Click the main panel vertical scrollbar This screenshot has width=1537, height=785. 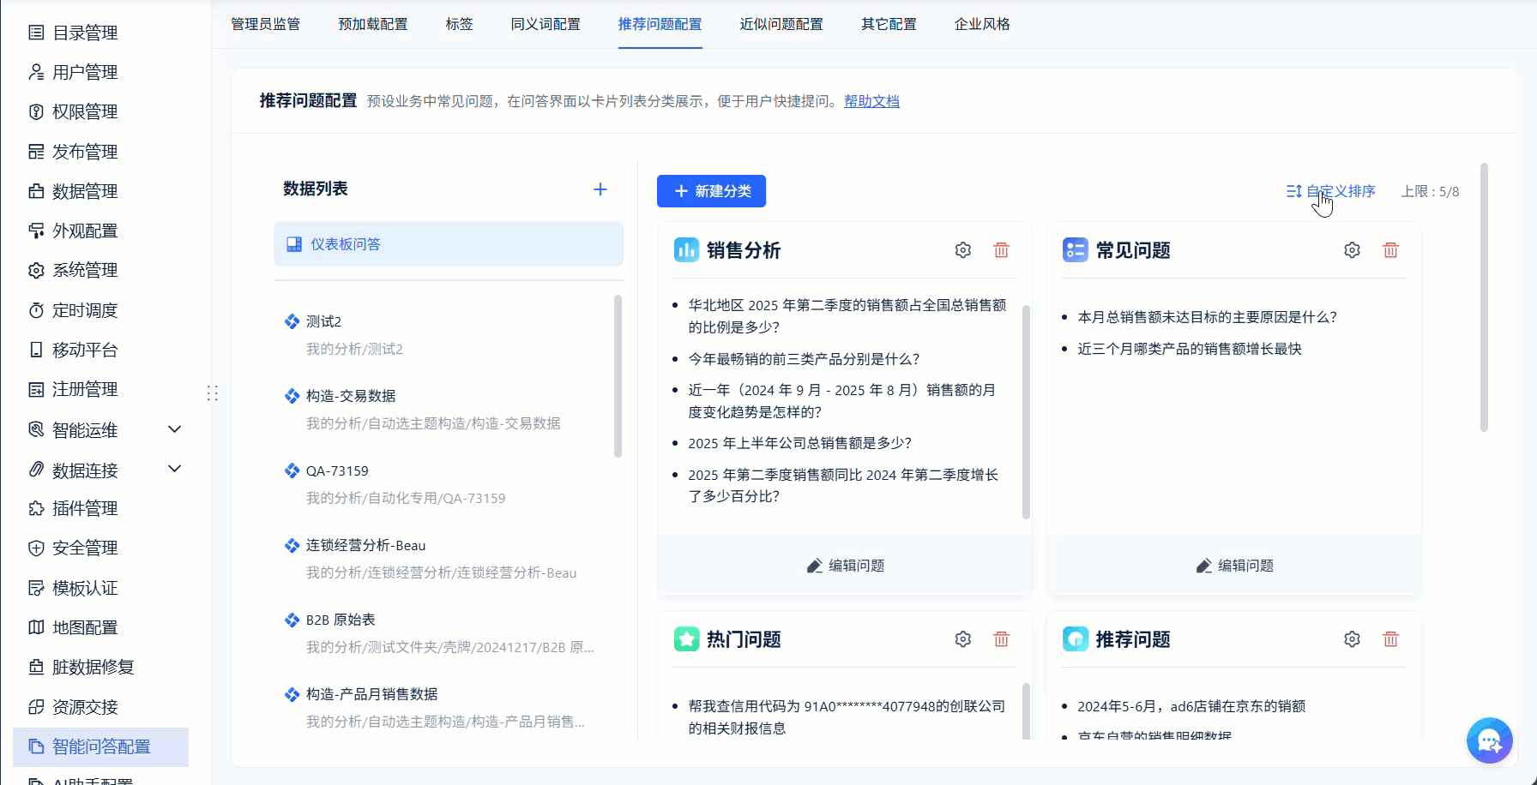pos(1484,297)
